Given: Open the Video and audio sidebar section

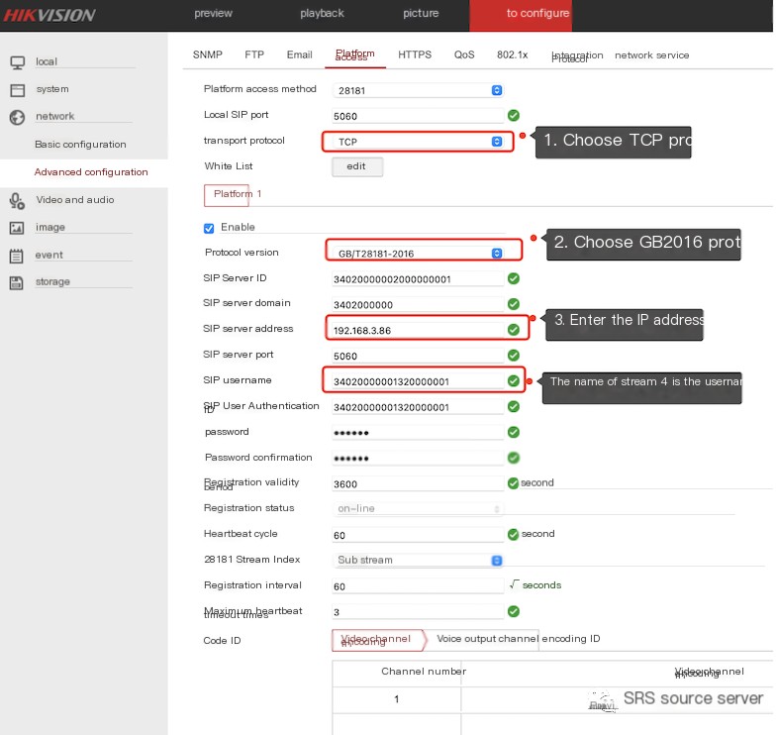Looking at the screenshot, I should [75, 200].
